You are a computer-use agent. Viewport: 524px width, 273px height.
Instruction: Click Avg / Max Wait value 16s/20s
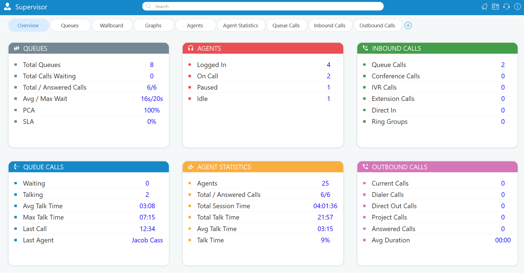[152, 99]
